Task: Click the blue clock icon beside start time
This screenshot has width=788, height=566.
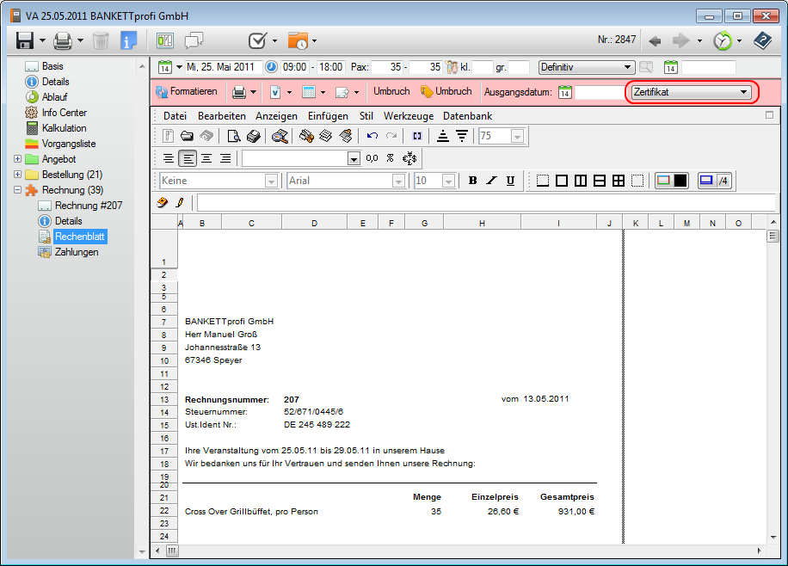Action: coord(272,67)
